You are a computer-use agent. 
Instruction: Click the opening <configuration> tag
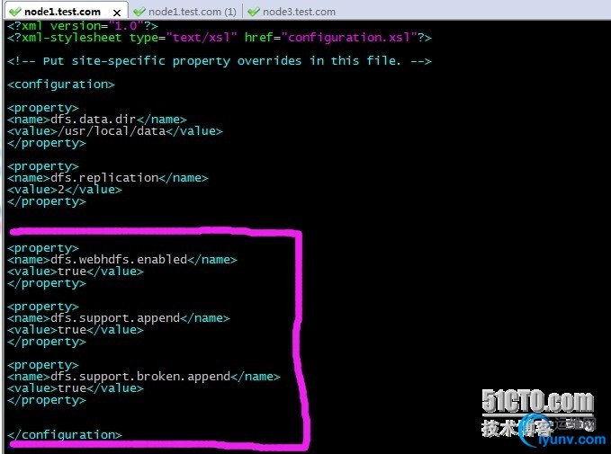click(x=61, y=85)
